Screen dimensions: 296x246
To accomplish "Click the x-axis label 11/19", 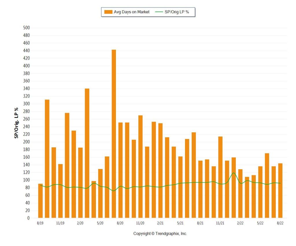I will (x=60, y=223).
